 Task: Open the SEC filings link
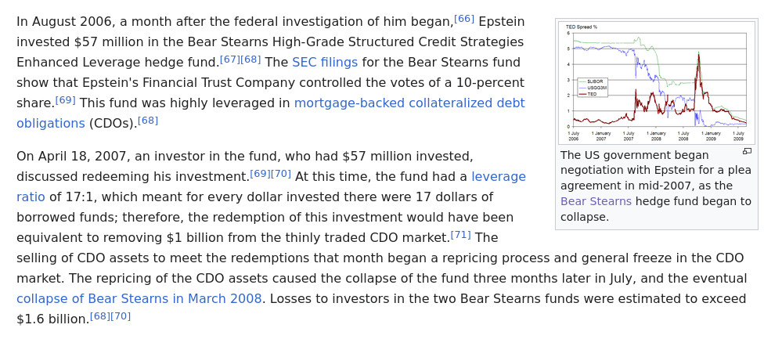(x=325, y=62)
